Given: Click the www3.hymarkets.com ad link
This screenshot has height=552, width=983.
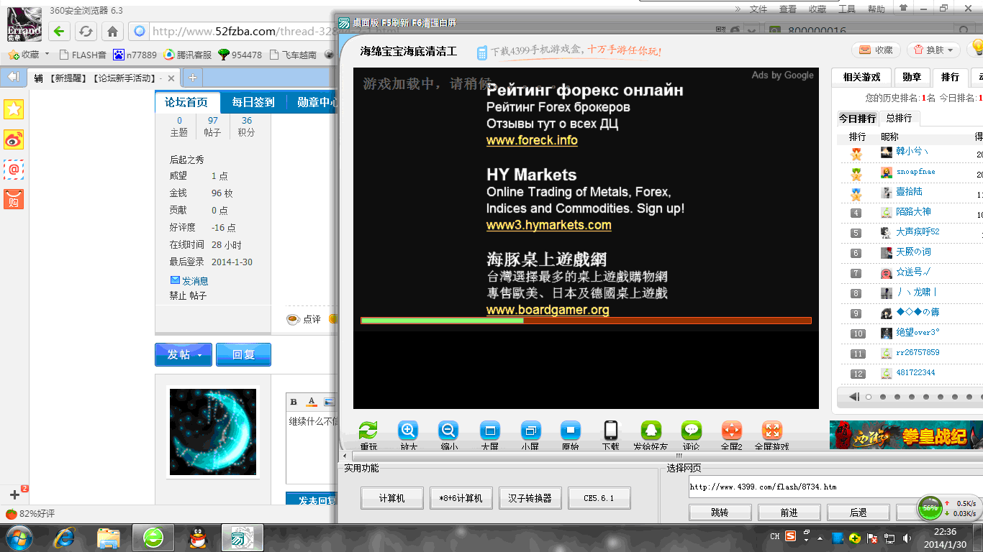Looking at the screenshot, I should coord(549,225).
